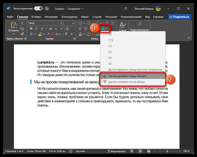Open the Буфер обмена dialog launcher

[25, 39]
